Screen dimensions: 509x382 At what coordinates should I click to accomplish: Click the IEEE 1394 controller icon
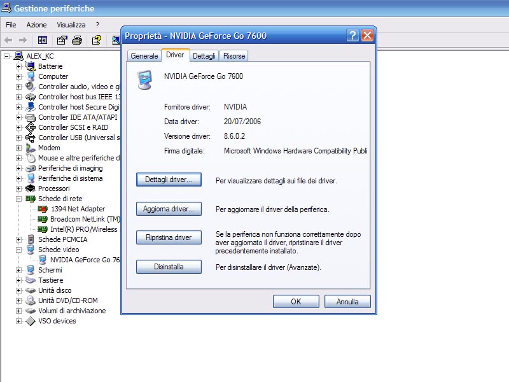coord(31,97)
